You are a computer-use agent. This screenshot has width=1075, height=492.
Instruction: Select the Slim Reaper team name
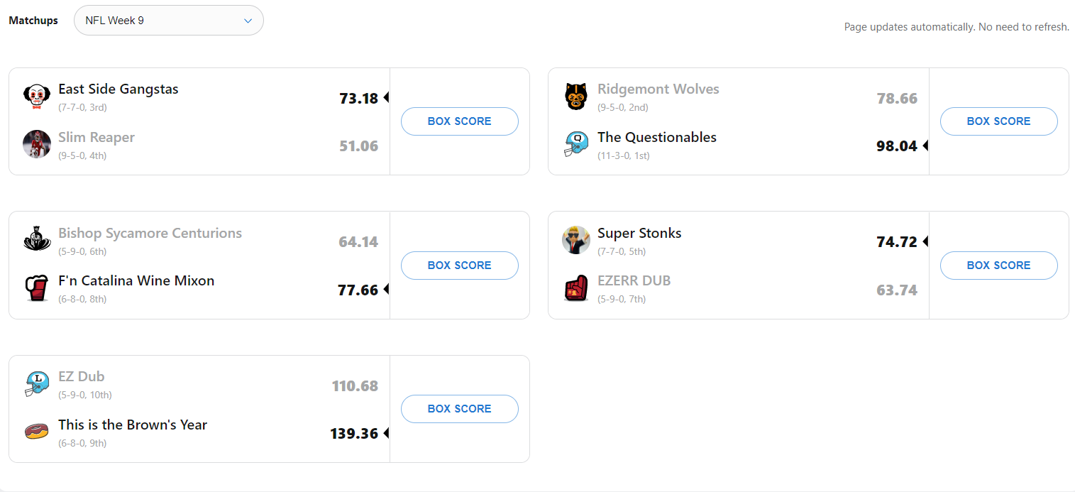point(97,138)
